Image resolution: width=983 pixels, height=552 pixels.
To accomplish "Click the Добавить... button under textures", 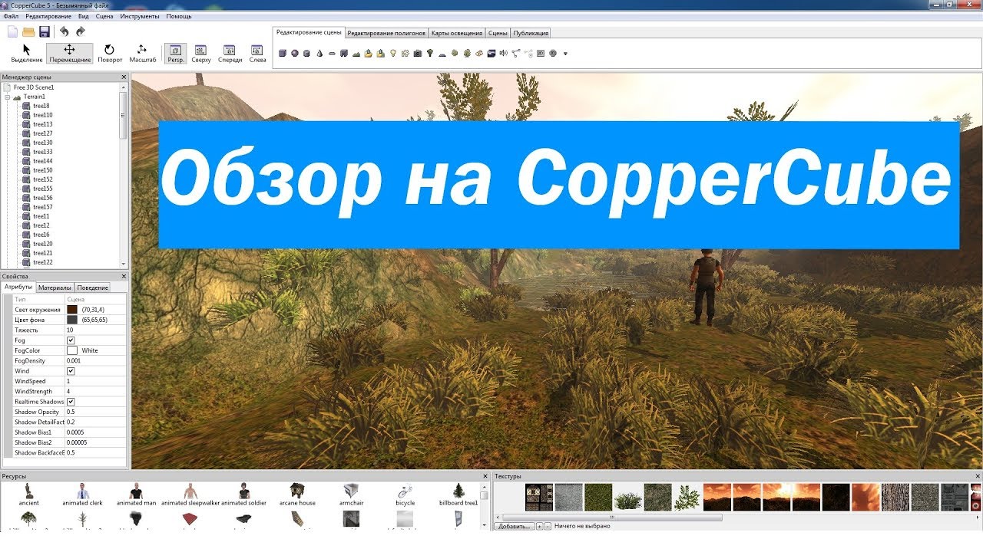I will [514, 526].
